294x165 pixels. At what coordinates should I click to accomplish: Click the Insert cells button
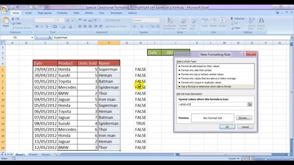[x=204, y=22]
